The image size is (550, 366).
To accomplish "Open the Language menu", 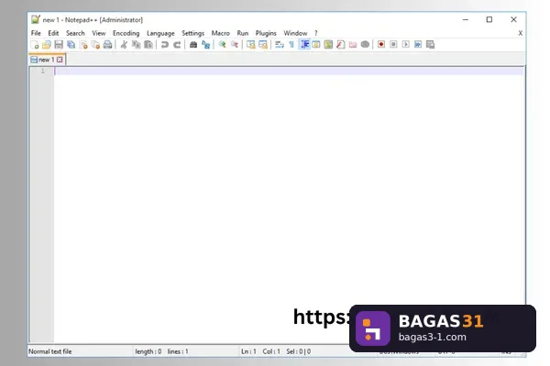I will [160, 33].
